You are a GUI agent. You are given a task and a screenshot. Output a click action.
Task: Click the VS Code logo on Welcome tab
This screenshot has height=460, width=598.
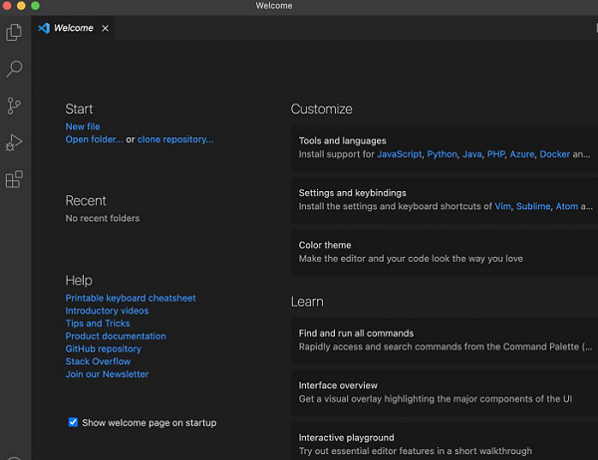click(x=43, y=28)
